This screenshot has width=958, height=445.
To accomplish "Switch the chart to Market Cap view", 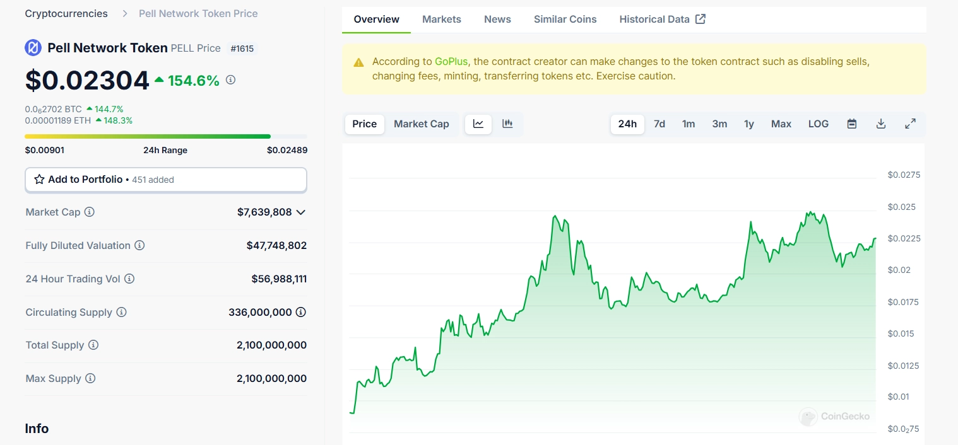I will [x=421, y=124].
